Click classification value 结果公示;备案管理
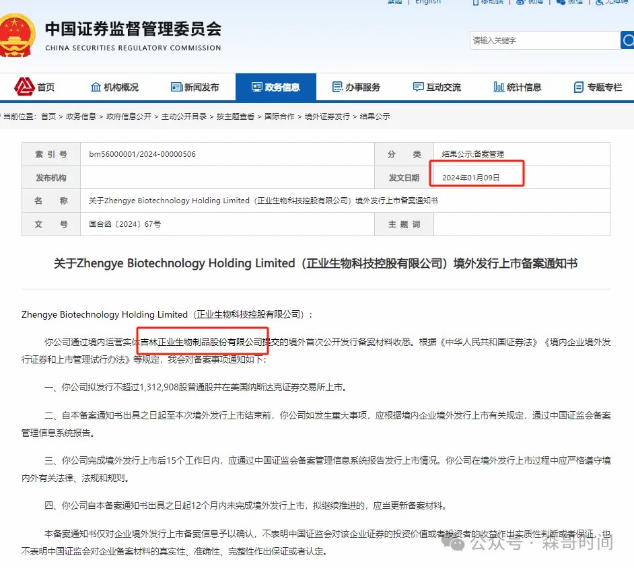The image size is (634, 568). (x=472, y=154)
